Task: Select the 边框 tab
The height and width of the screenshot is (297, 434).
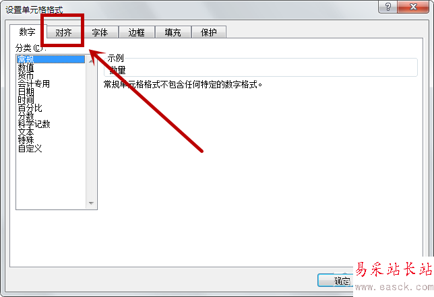Action: tap(136, 32)
